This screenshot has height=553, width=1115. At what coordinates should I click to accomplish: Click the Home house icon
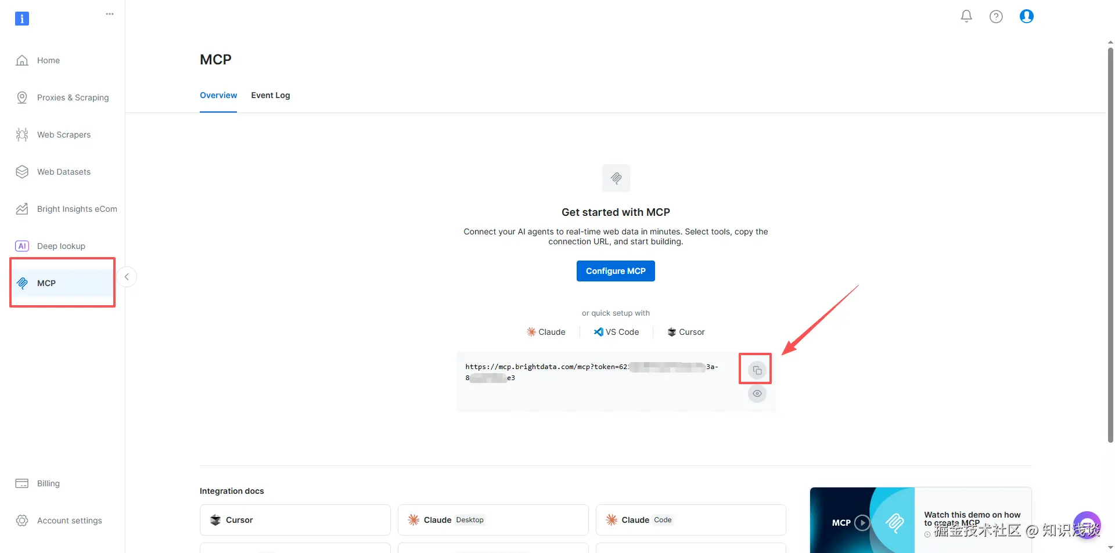pos(22,60)
